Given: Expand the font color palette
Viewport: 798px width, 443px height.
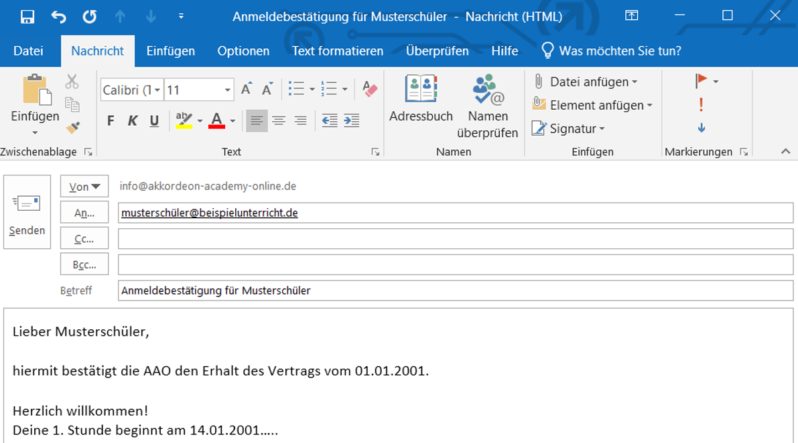Looking at the screenshot, I should 232,121.
